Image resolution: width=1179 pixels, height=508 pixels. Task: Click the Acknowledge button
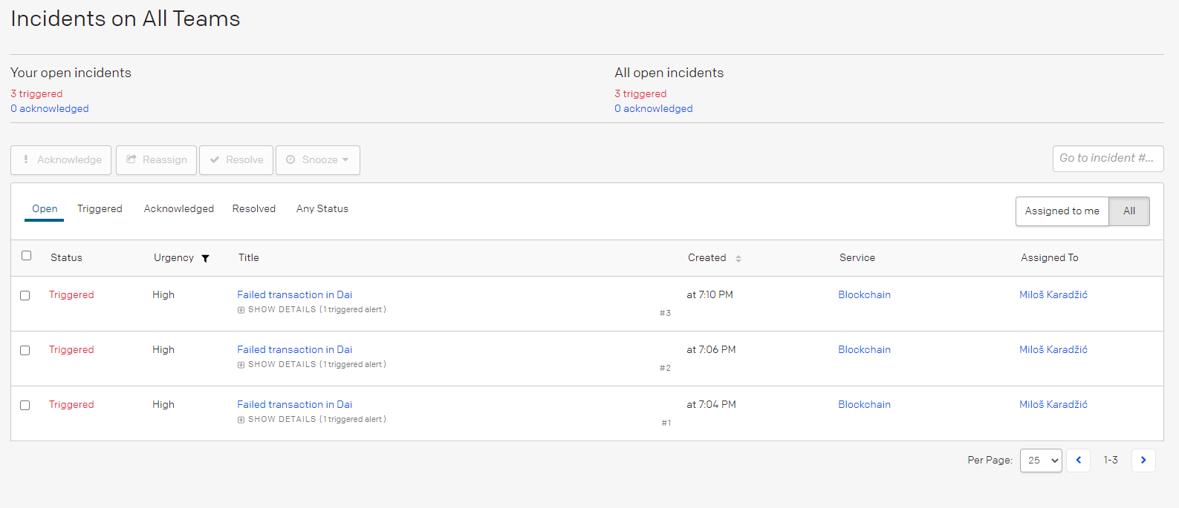tap(61, 160)
